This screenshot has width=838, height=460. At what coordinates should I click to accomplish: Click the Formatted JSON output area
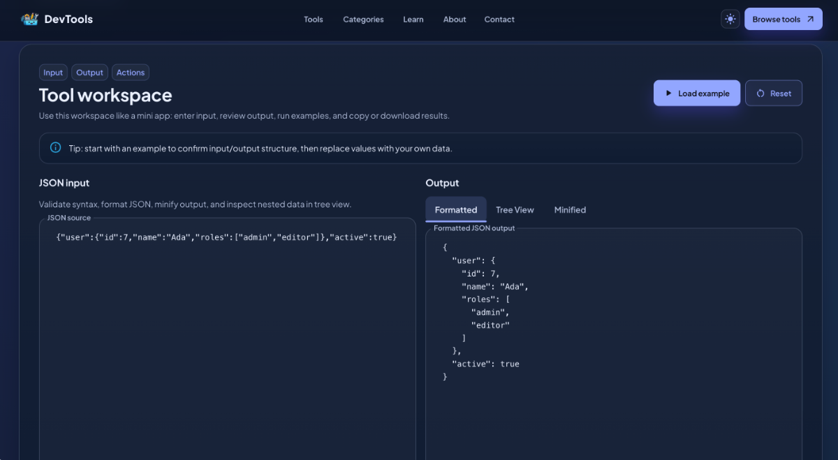point(614,343)
